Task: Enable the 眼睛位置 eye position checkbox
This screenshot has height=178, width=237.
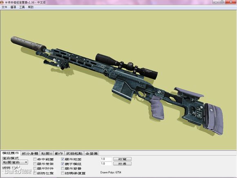Action: (35, 173)
